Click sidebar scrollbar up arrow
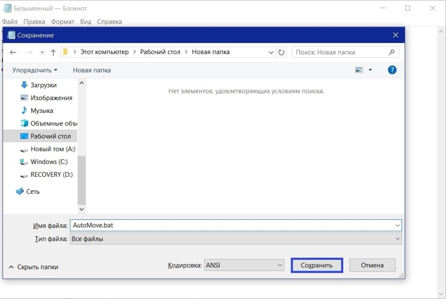The image size is (446, 299). click(81, 83)
